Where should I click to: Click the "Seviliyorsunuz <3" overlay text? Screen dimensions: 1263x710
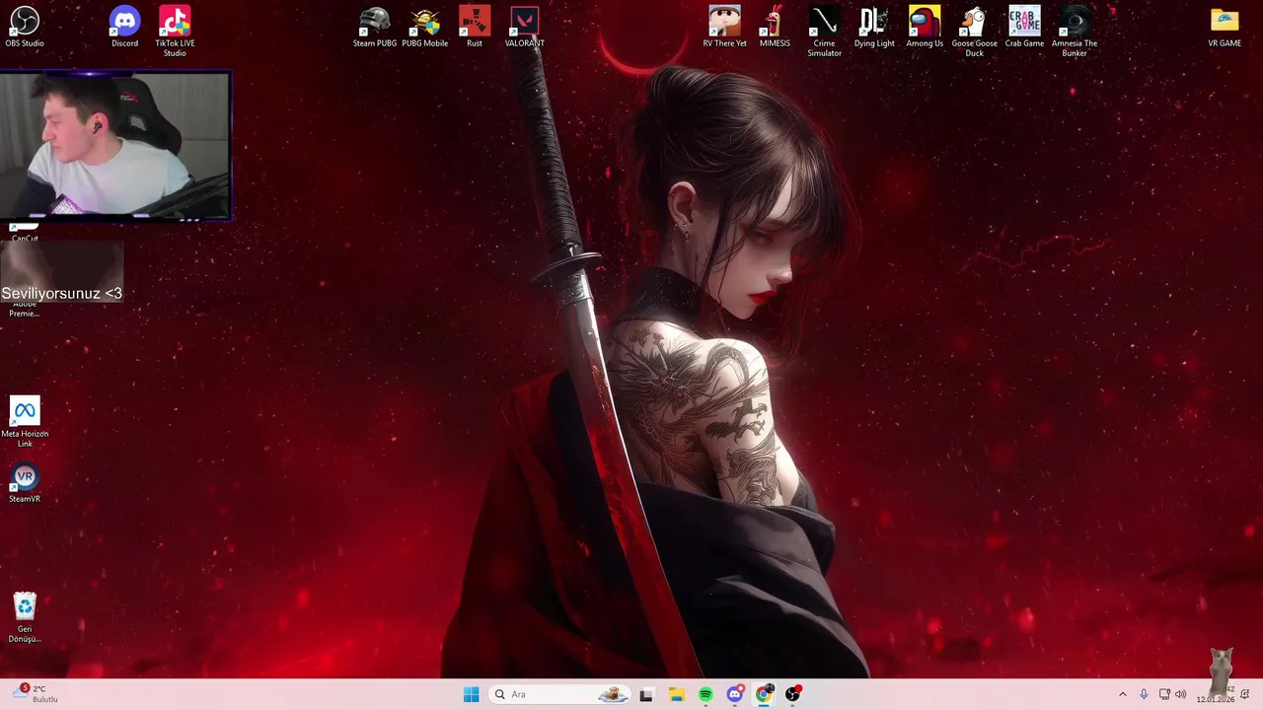[x=62, y=293]
